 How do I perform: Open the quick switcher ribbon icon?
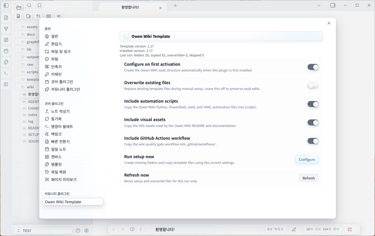click(x=6, y=18)
